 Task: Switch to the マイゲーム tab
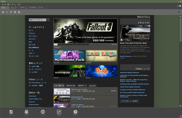coord(23,8)
